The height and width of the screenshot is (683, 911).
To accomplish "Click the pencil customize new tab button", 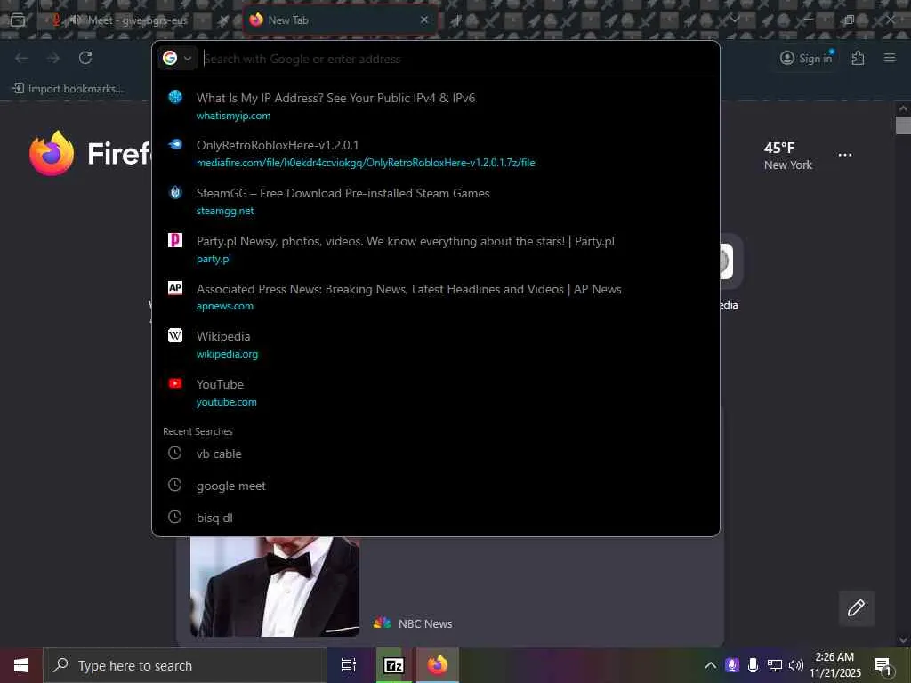I will [856, 608].
